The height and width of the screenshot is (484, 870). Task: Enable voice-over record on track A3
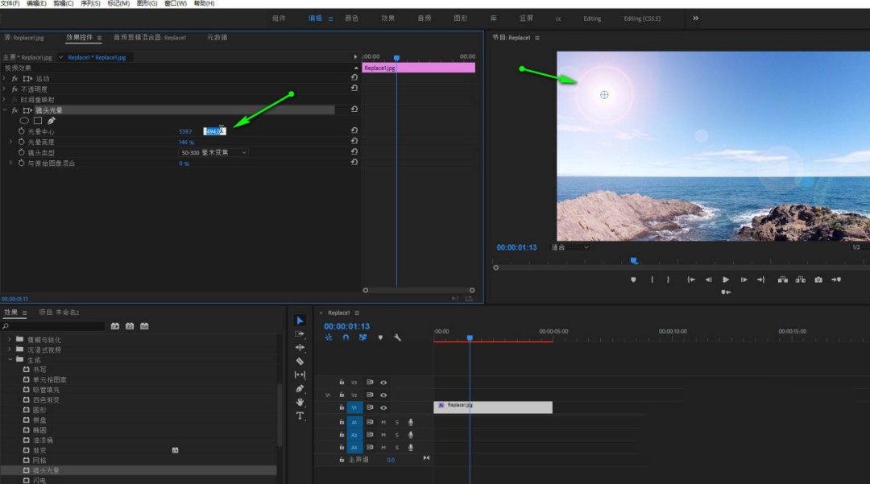(x=411, y=448)
